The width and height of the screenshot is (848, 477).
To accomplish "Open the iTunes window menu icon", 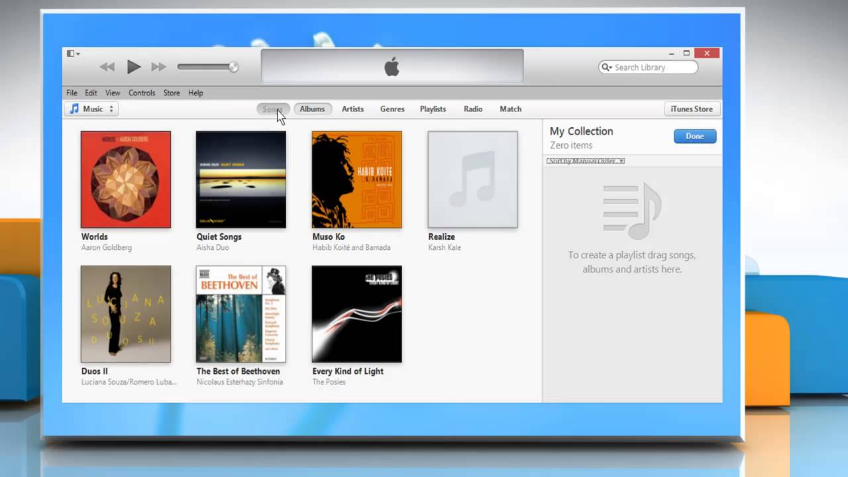I will [73, 54].
